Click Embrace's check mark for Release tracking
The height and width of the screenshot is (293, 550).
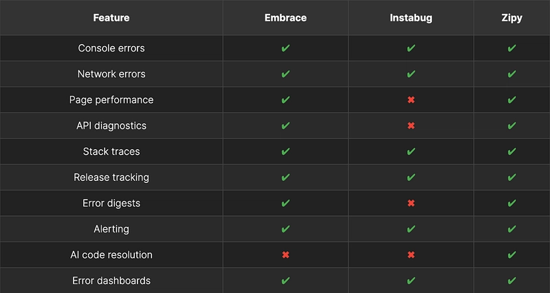(x=285, y=177)
